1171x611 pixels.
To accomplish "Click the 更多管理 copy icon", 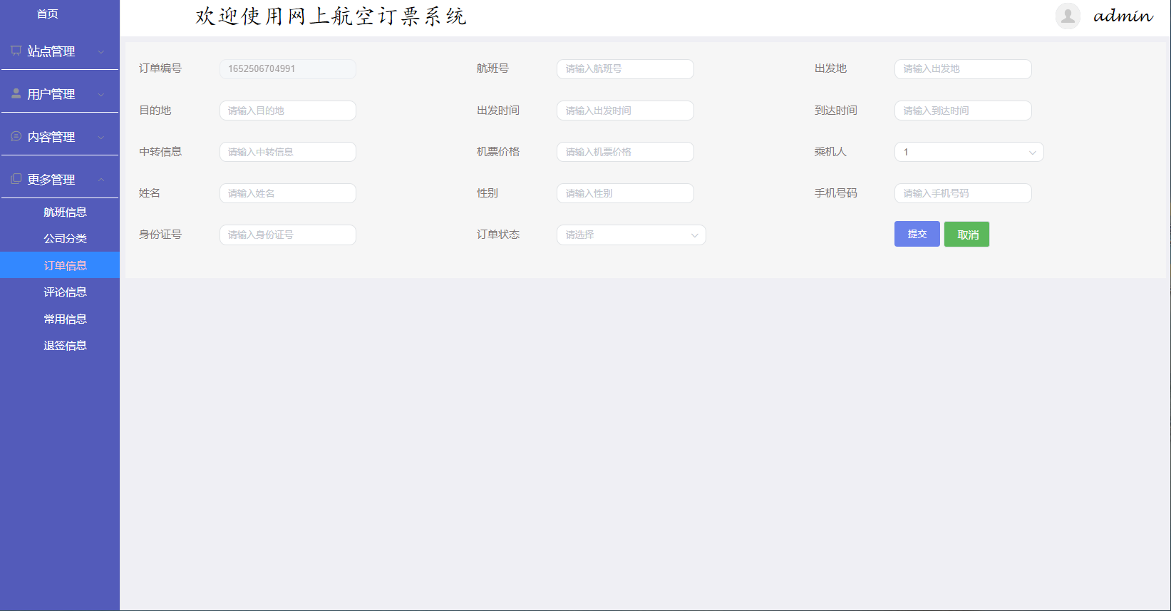I will [x=16, y=179].
